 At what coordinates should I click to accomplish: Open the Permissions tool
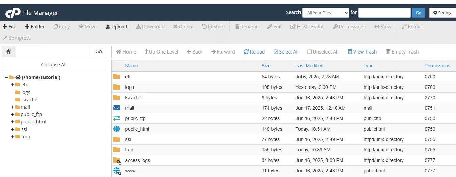click(349, 27)
